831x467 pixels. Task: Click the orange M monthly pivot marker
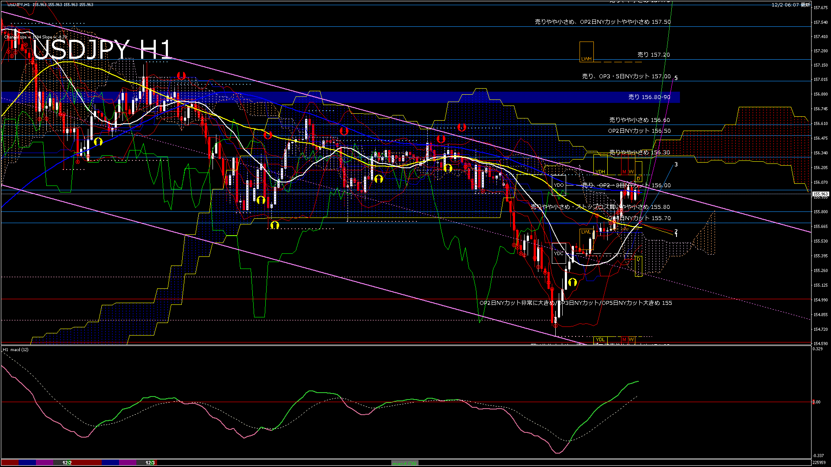coord(624,172)
